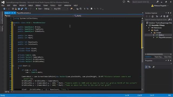Collapse the Scripts folder node
The image size is (173, 97).
tap(151, 33)
